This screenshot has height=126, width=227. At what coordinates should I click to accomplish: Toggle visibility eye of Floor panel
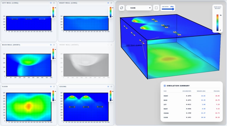pos(51,86)
